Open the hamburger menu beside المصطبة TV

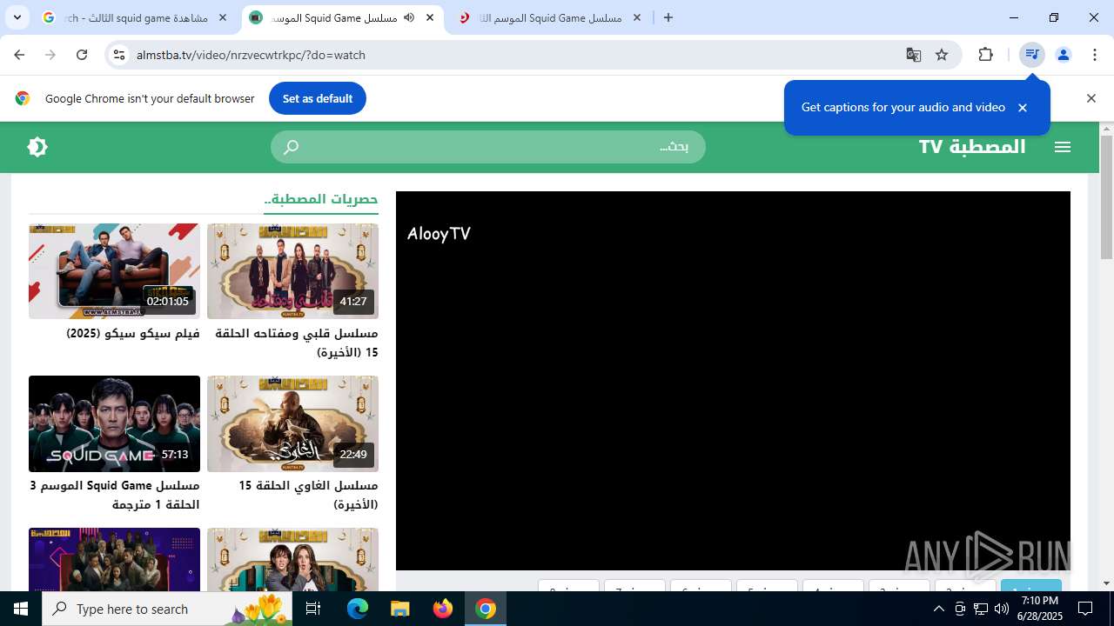click(x=1063, y=147)
